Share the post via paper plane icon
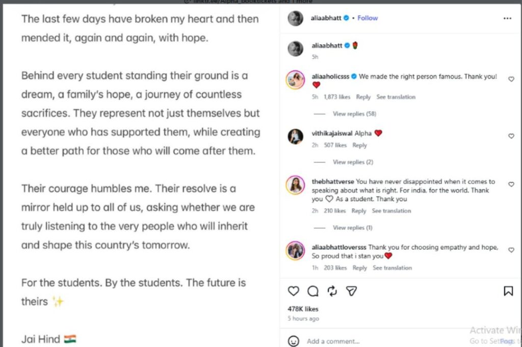522x347 pixels. [352, 291]
